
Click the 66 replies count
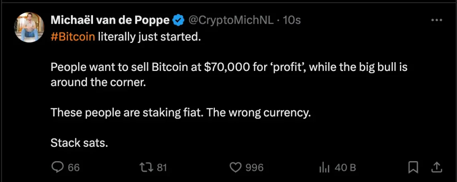click(x=74, y=167)
